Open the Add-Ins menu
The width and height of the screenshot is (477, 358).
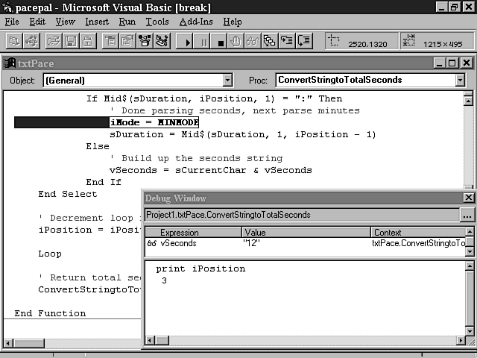tap(195, 22)
